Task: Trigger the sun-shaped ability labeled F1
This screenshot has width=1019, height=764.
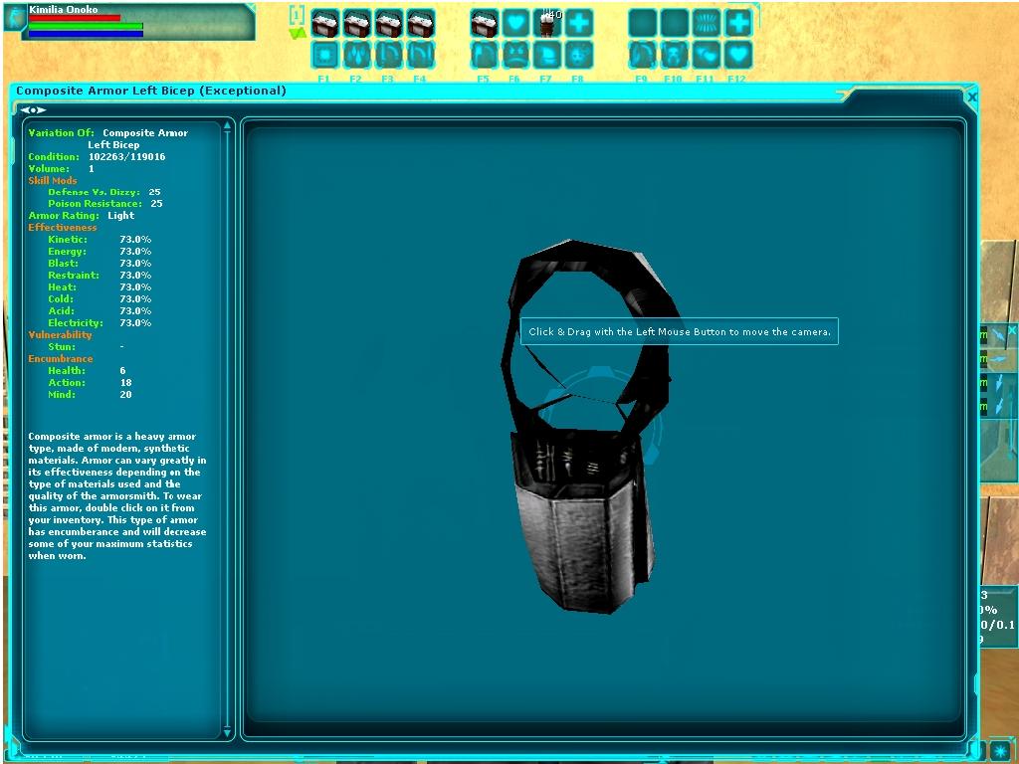Action: [x=325, y=55]
